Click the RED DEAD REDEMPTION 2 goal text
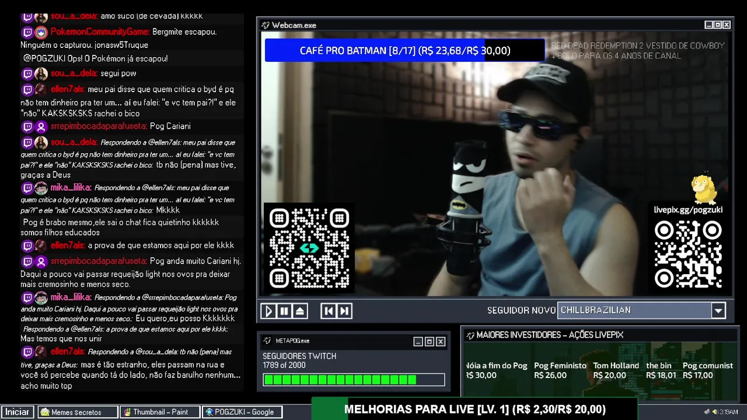747x420 pixels. [638, 51]
